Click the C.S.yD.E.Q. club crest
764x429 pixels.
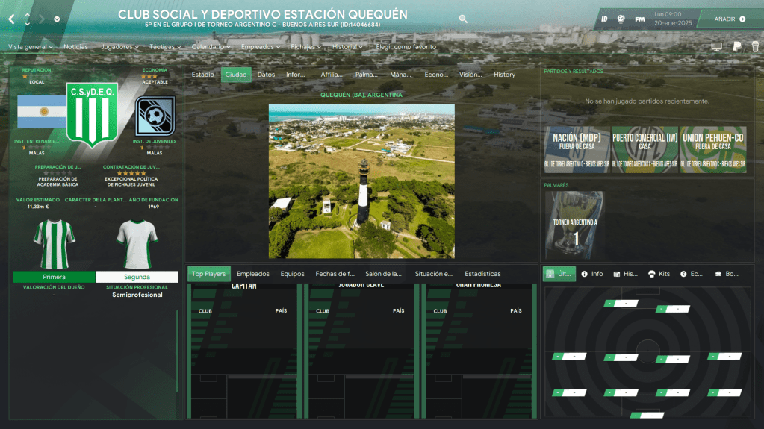point(91,114)
